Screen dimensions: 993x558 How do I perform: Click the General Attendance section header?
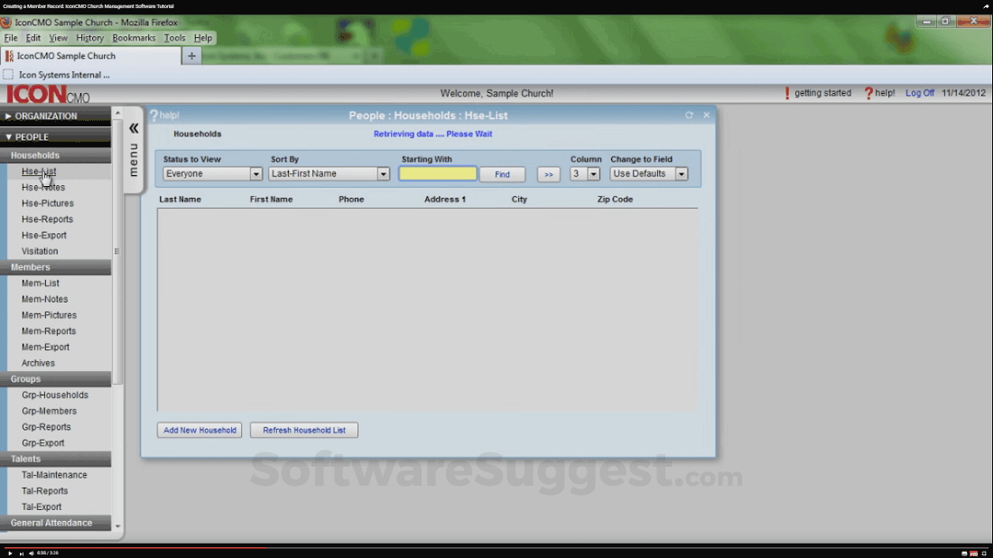56,523
